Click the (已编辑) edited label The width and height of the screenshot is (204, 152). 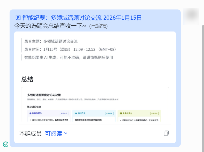point(98,26)
